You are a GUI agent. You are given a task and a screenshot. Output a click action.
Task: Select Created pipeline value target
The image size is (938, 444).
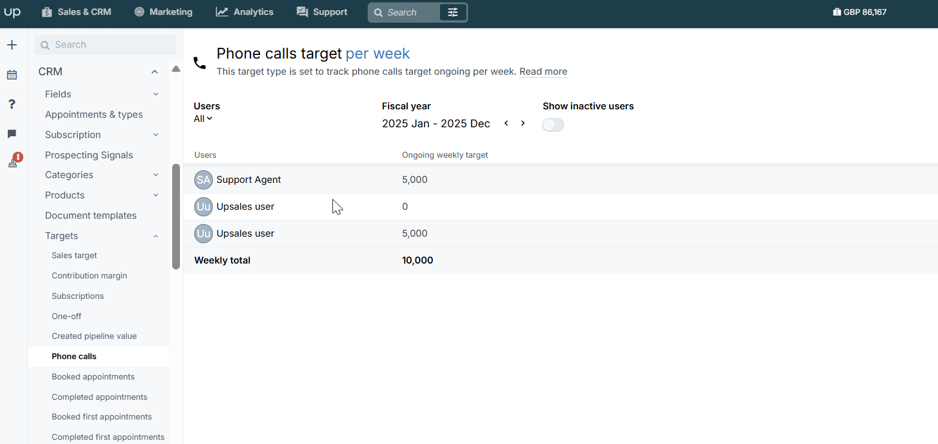[94, 336]
